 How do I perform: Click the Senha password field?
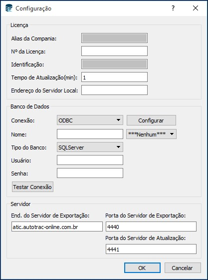click(x=90, y=173)
